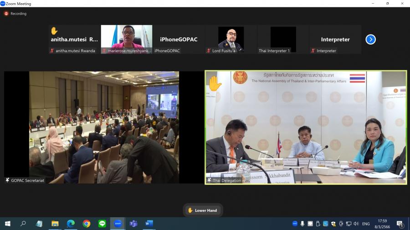The width and height of the screenshot is (410, 230).
Task: Show next participants with the blue arrow
Action: click(370, 40)
